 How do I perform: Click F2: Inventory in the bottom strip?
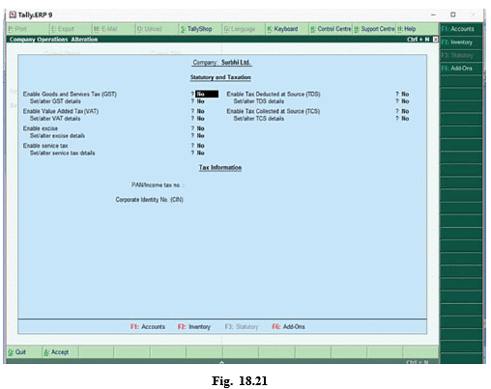pos(194,327)
